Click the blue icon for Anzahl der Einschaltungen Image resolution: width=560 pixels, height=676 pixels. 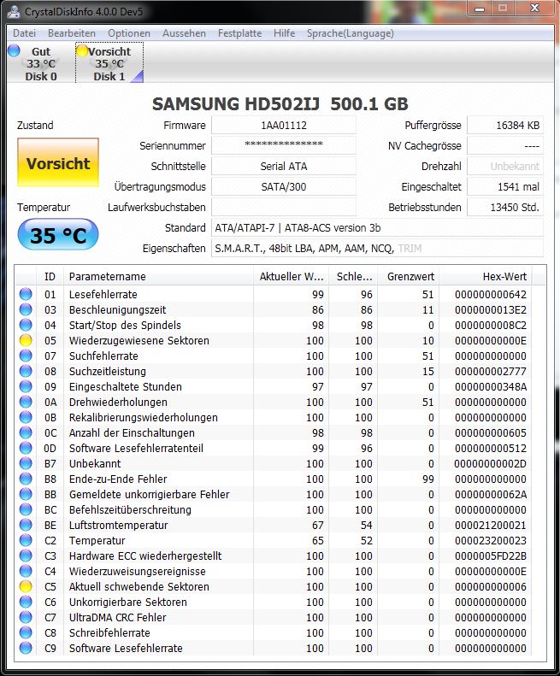coord(26,432)
